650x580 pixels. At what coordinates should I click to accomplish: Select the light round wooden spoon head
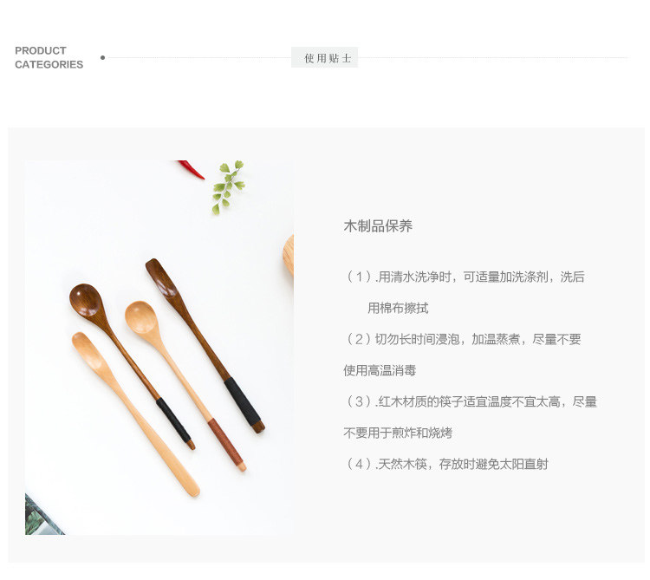[141, 318]
